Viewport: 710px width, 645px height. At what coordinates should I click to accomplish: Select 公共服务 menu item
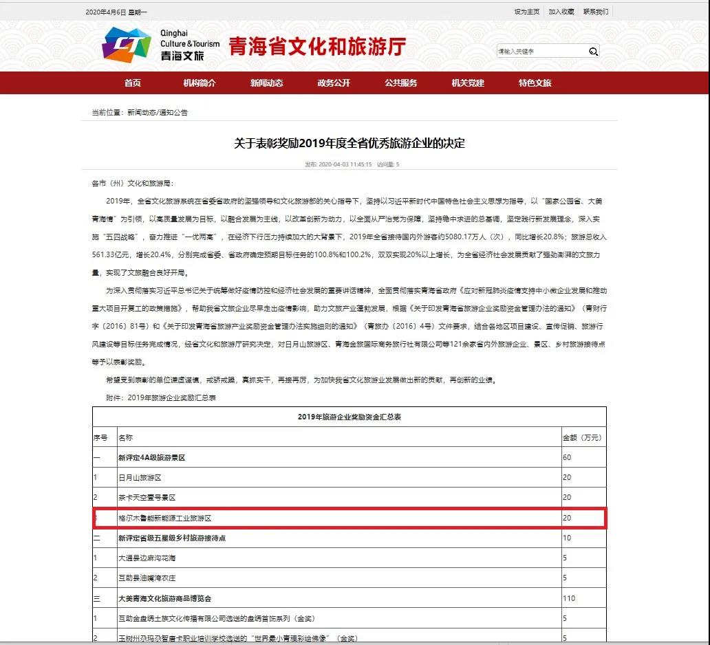pos(401,83)
